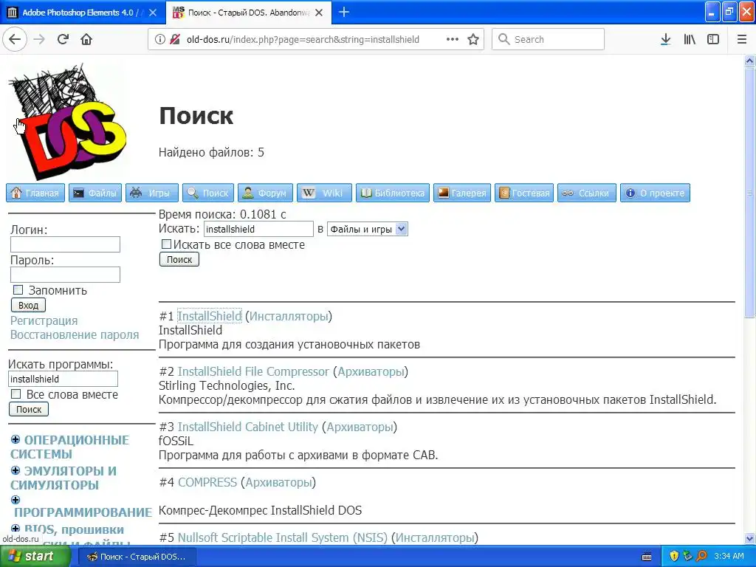Open the InstallShield Cabinet Utility link
This screenshot has width=756, height=567.
click(x=248, y=427)
